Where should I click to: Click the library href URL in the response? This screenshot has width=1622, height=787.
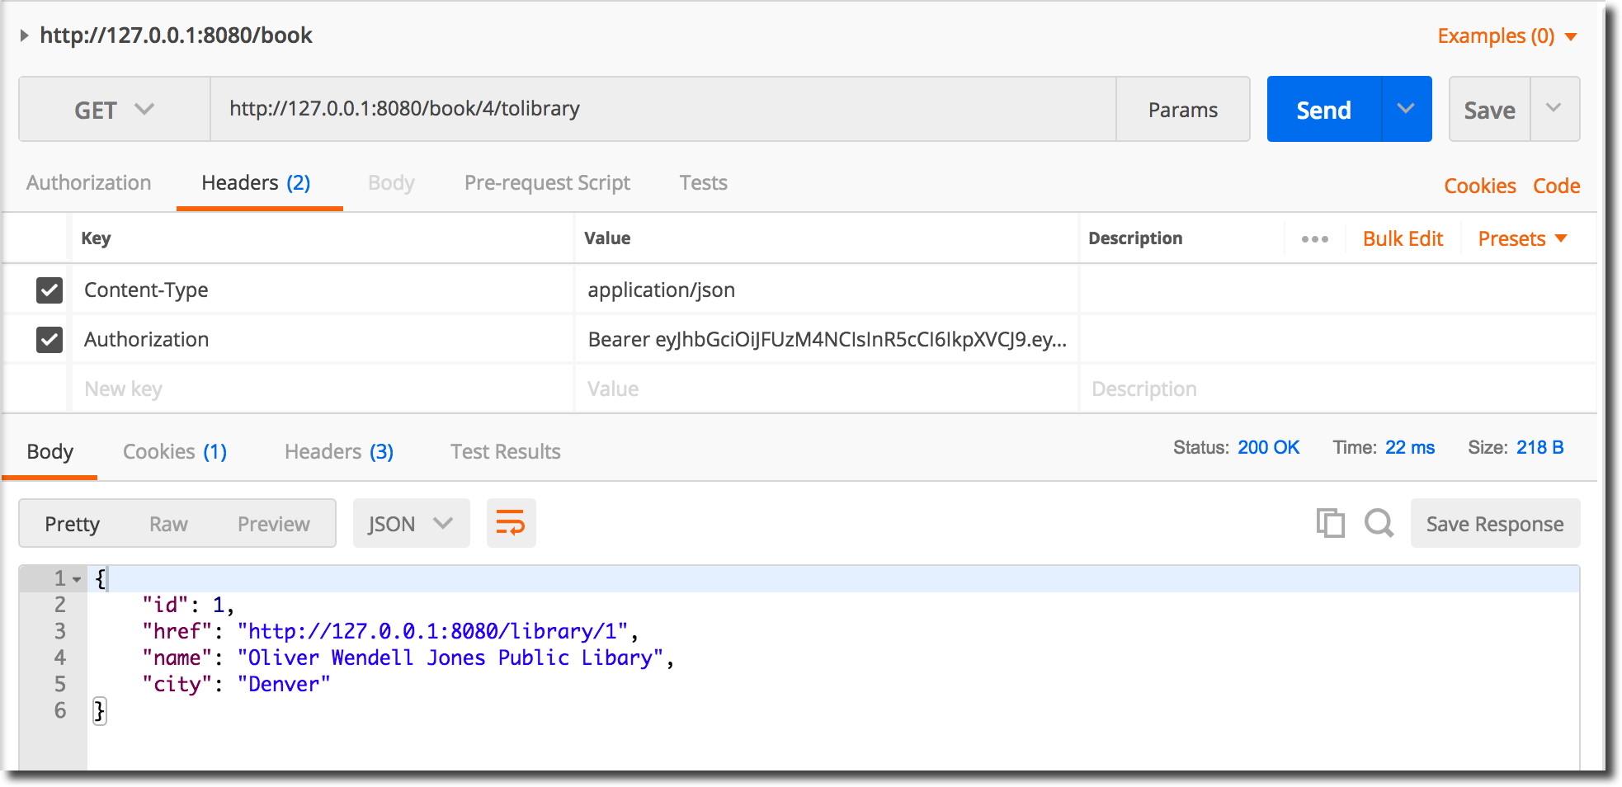click(x=432, y=631)
